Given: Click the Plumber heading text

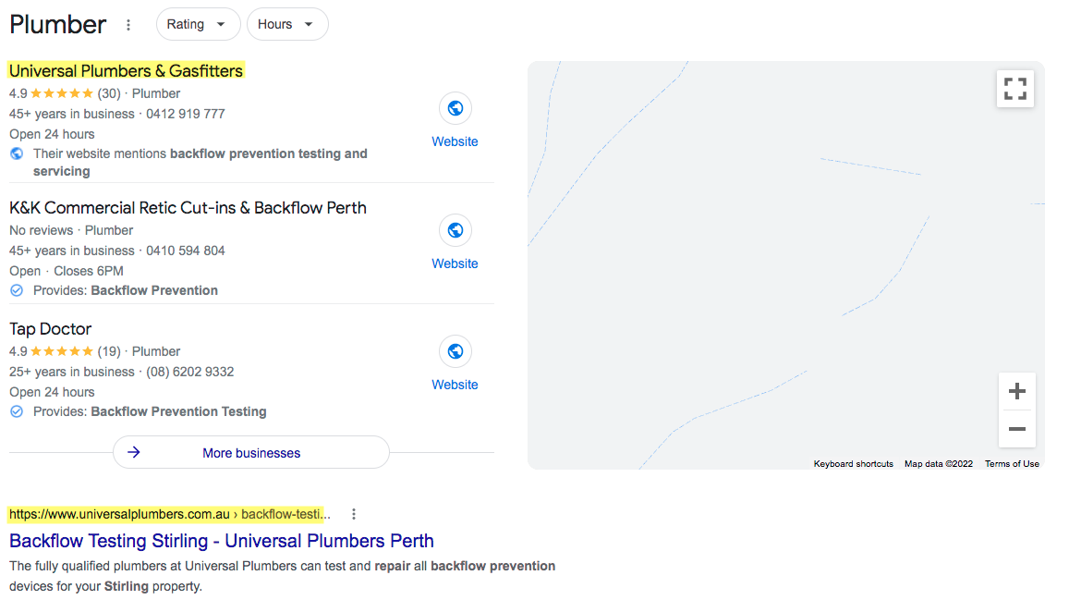Looking at the screenshot, I should tap(58, 25).
